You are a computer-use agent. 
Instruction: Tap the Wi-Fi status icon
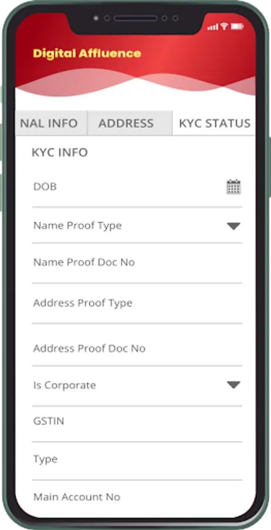click(225, 26)
